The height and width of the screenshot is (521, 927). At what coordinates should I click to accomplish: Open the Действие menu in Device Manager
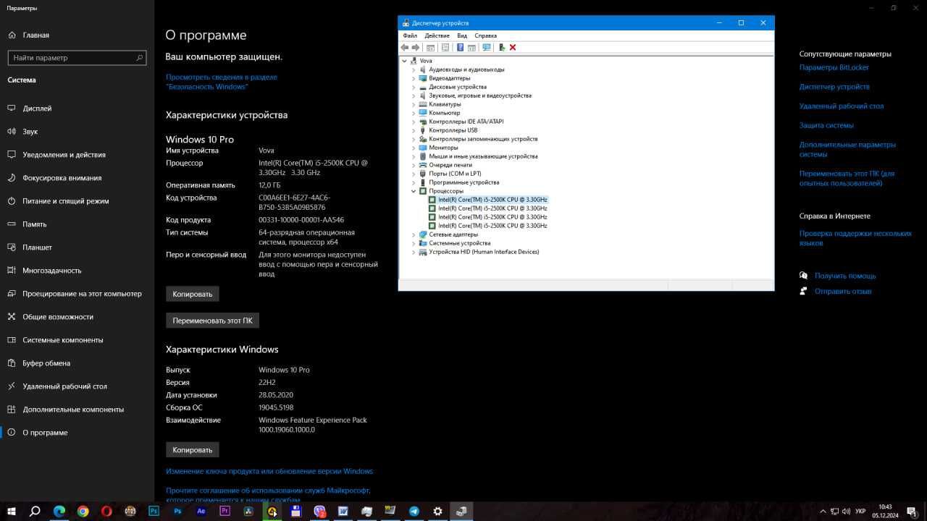point(437,35)
